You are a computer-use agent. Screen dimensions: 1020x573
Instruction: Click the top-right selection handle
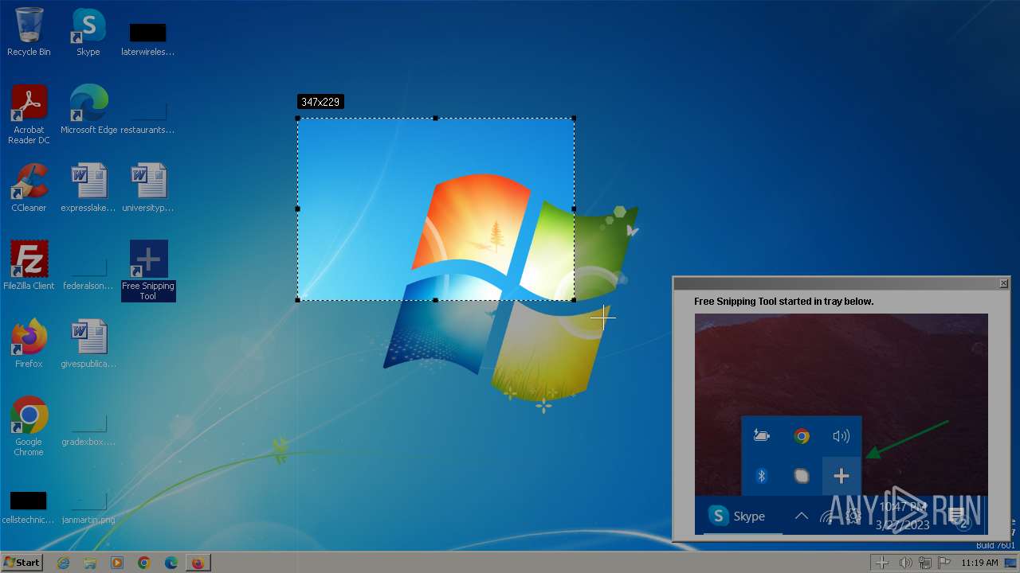pyautogui.click(x=574, y=119)
